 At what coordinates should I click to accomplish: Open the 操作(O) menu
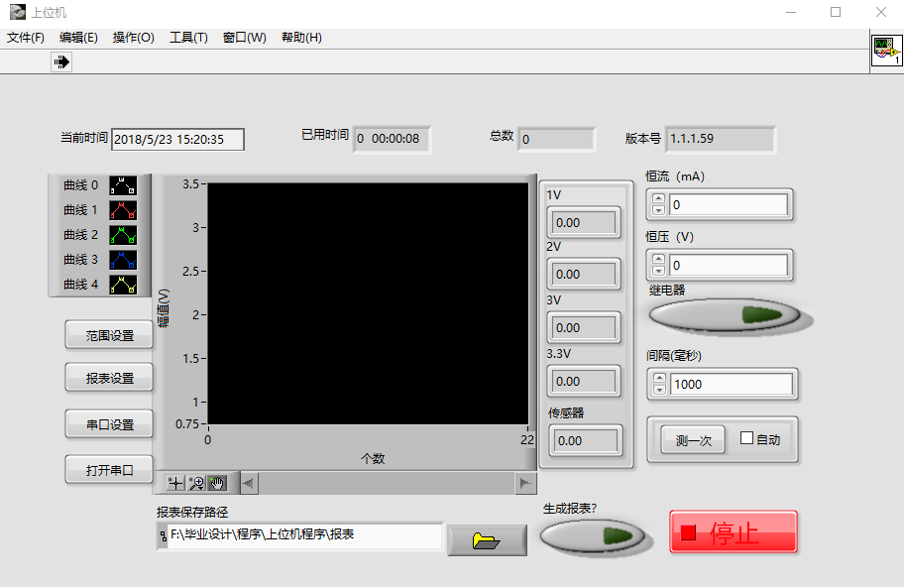click(133, 38)
